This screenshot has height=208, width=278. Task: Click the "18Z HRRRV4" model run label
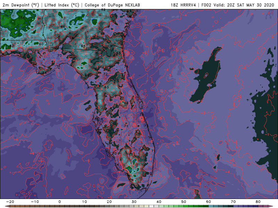tap(183, 5)
